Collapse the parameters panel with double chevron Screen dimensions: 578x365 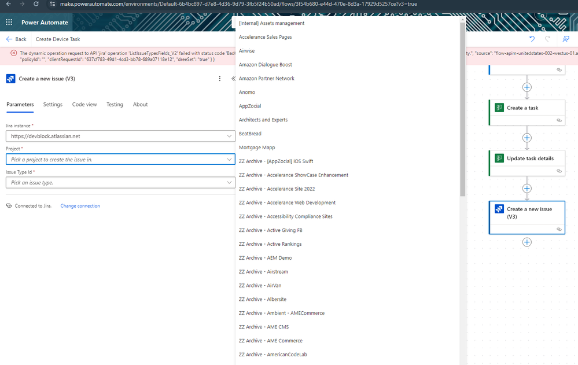coord(233,79)
